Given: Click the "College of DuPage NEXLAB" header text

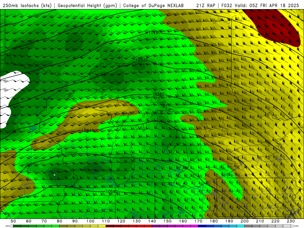Looking at the screenshot, I should 154,6.
